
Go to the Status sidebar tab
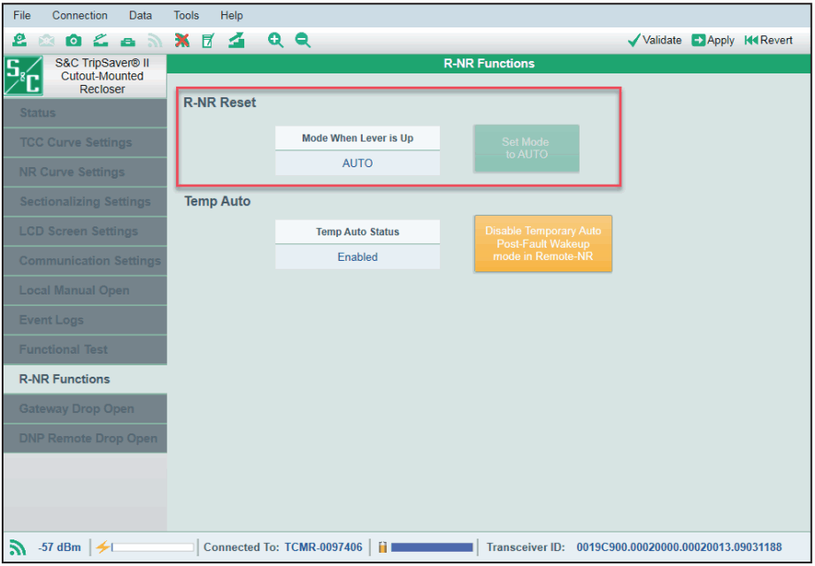[85, 112]
